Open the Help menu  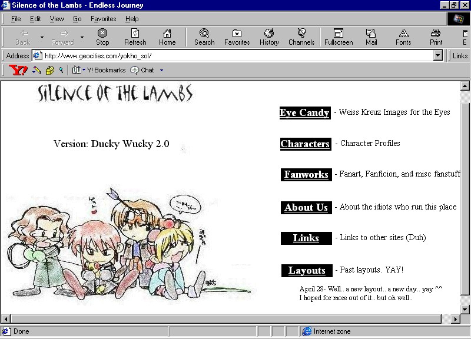[x=132, y=19]
